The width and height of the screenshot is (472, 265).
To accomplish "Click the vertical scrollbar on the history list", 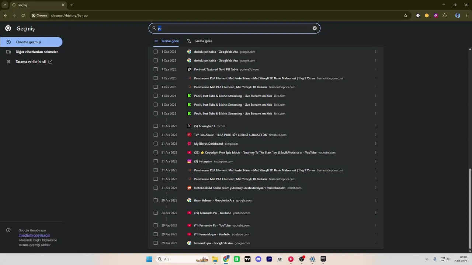I will tap(470, 209).
